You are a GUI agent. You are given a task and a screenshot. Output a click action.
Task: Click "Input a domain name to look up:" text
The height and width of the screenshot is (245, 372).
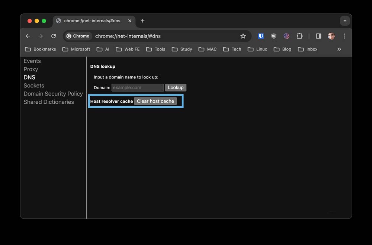click(126, 77)
